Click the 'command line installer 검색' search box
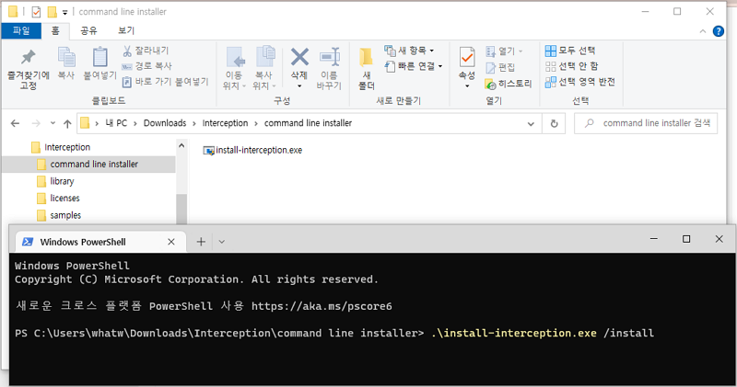Image resolution: width=737 pixels, height=387 pixels. pyautogui.click(x=646, y=123)
